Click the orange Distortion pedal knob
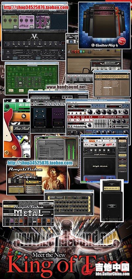Screen dimensions: 132x279 (23, 116)
